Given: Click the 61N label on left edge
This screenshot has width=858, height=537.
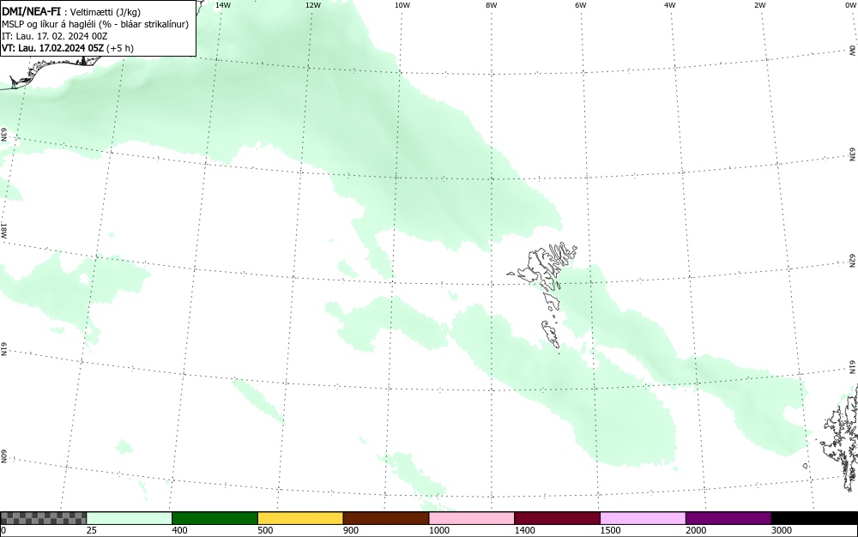Looking at the screenshot, I should (x=3, y=349).
